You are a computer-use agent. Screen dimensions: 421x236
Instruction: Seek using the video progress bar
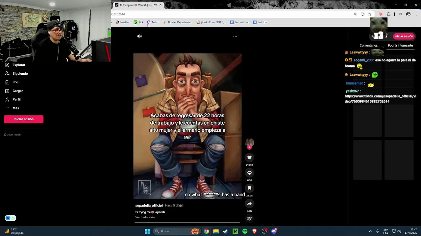[187, 222]
